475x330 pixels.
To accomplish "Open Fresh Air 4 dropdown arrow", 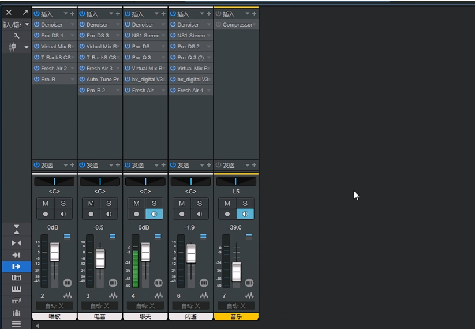I will click(x=209, y=90).
